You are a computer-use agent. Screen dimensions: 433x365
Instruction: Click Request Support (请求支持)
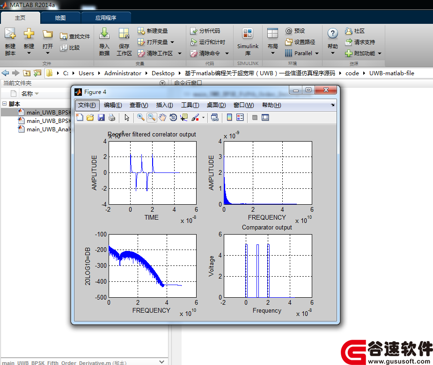360,42
